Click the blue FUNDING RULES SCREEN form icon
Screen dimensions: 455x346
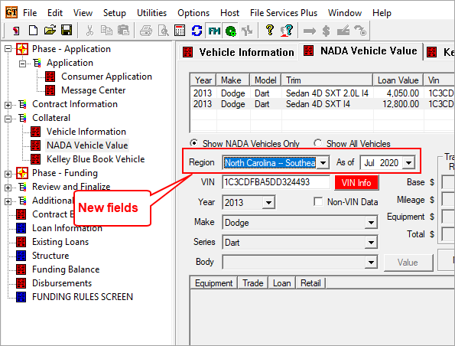[21, 297]
